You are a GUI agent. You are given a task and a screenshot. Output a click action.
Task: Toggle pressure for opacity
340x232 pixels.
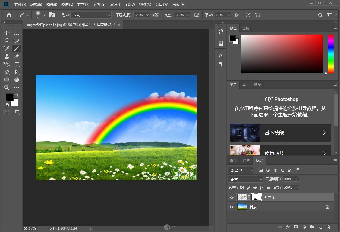156,15
